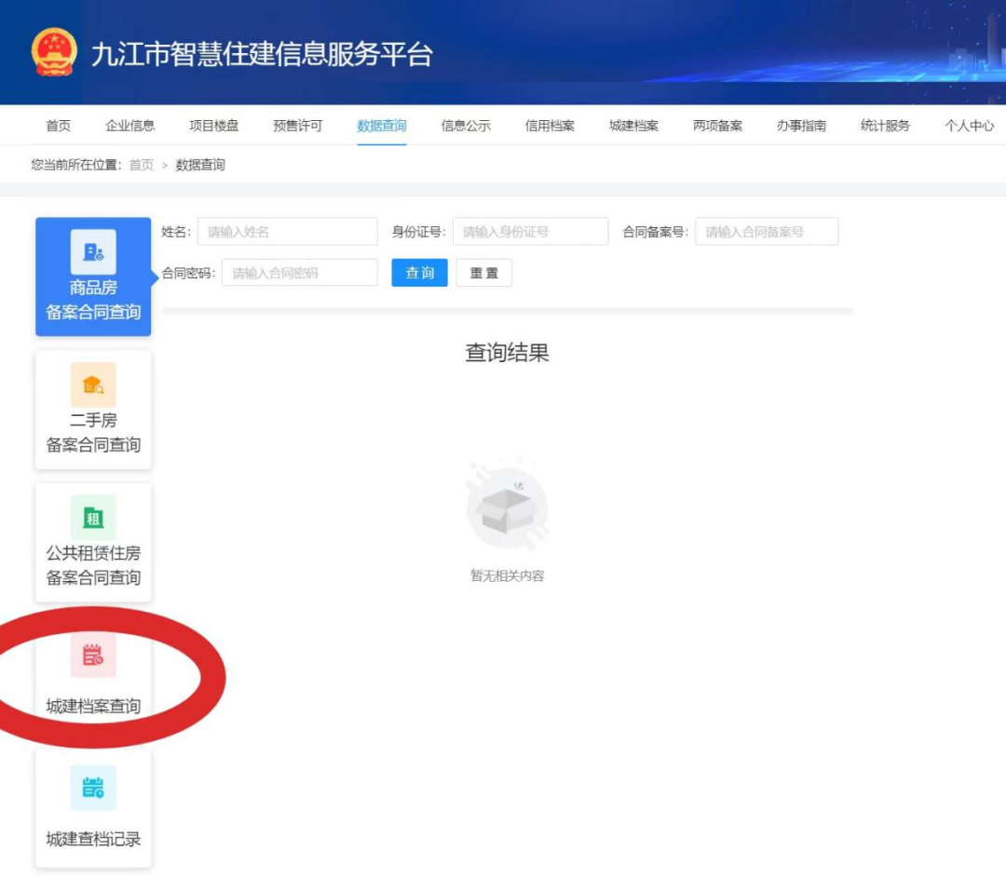The height and width of the screenshot is (876, 1006).
Task: Open the 预售许可 navigation tab
Action: [x=298, y=126]
